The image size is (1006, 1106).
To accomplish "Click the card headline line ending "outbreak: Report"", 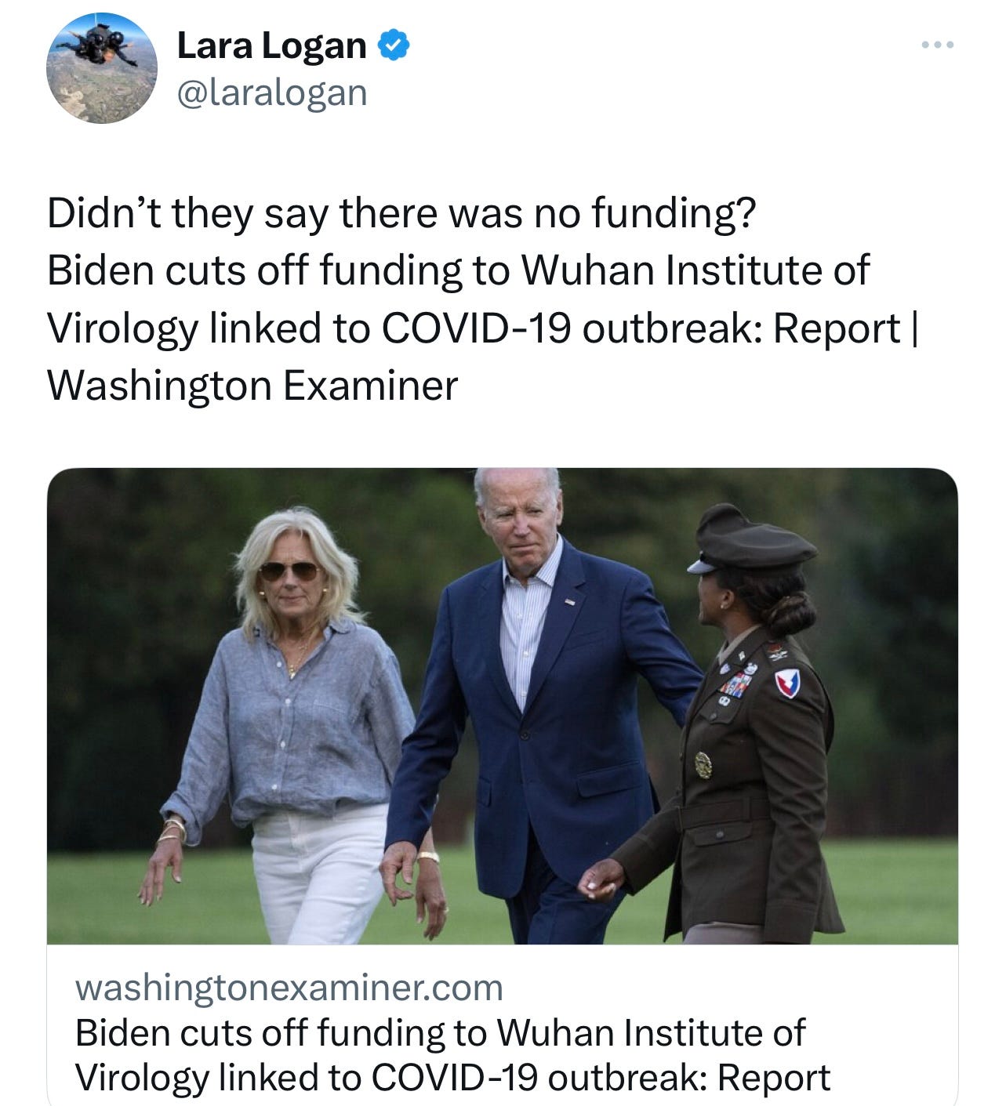I will [x=452, y=1078].
